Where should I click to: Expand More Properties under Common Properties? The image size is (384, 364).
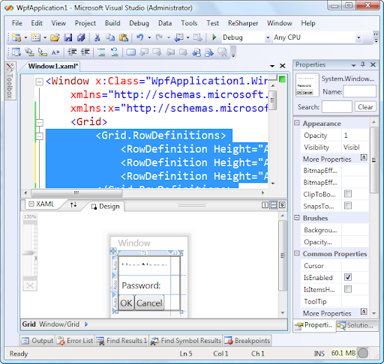[x=364, y=312]
